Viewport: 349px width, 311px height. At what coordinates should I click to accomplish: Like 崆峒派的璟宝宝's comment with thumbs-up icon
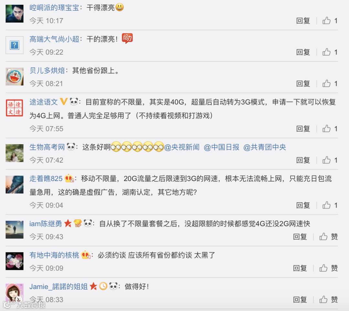click(326, 20)
